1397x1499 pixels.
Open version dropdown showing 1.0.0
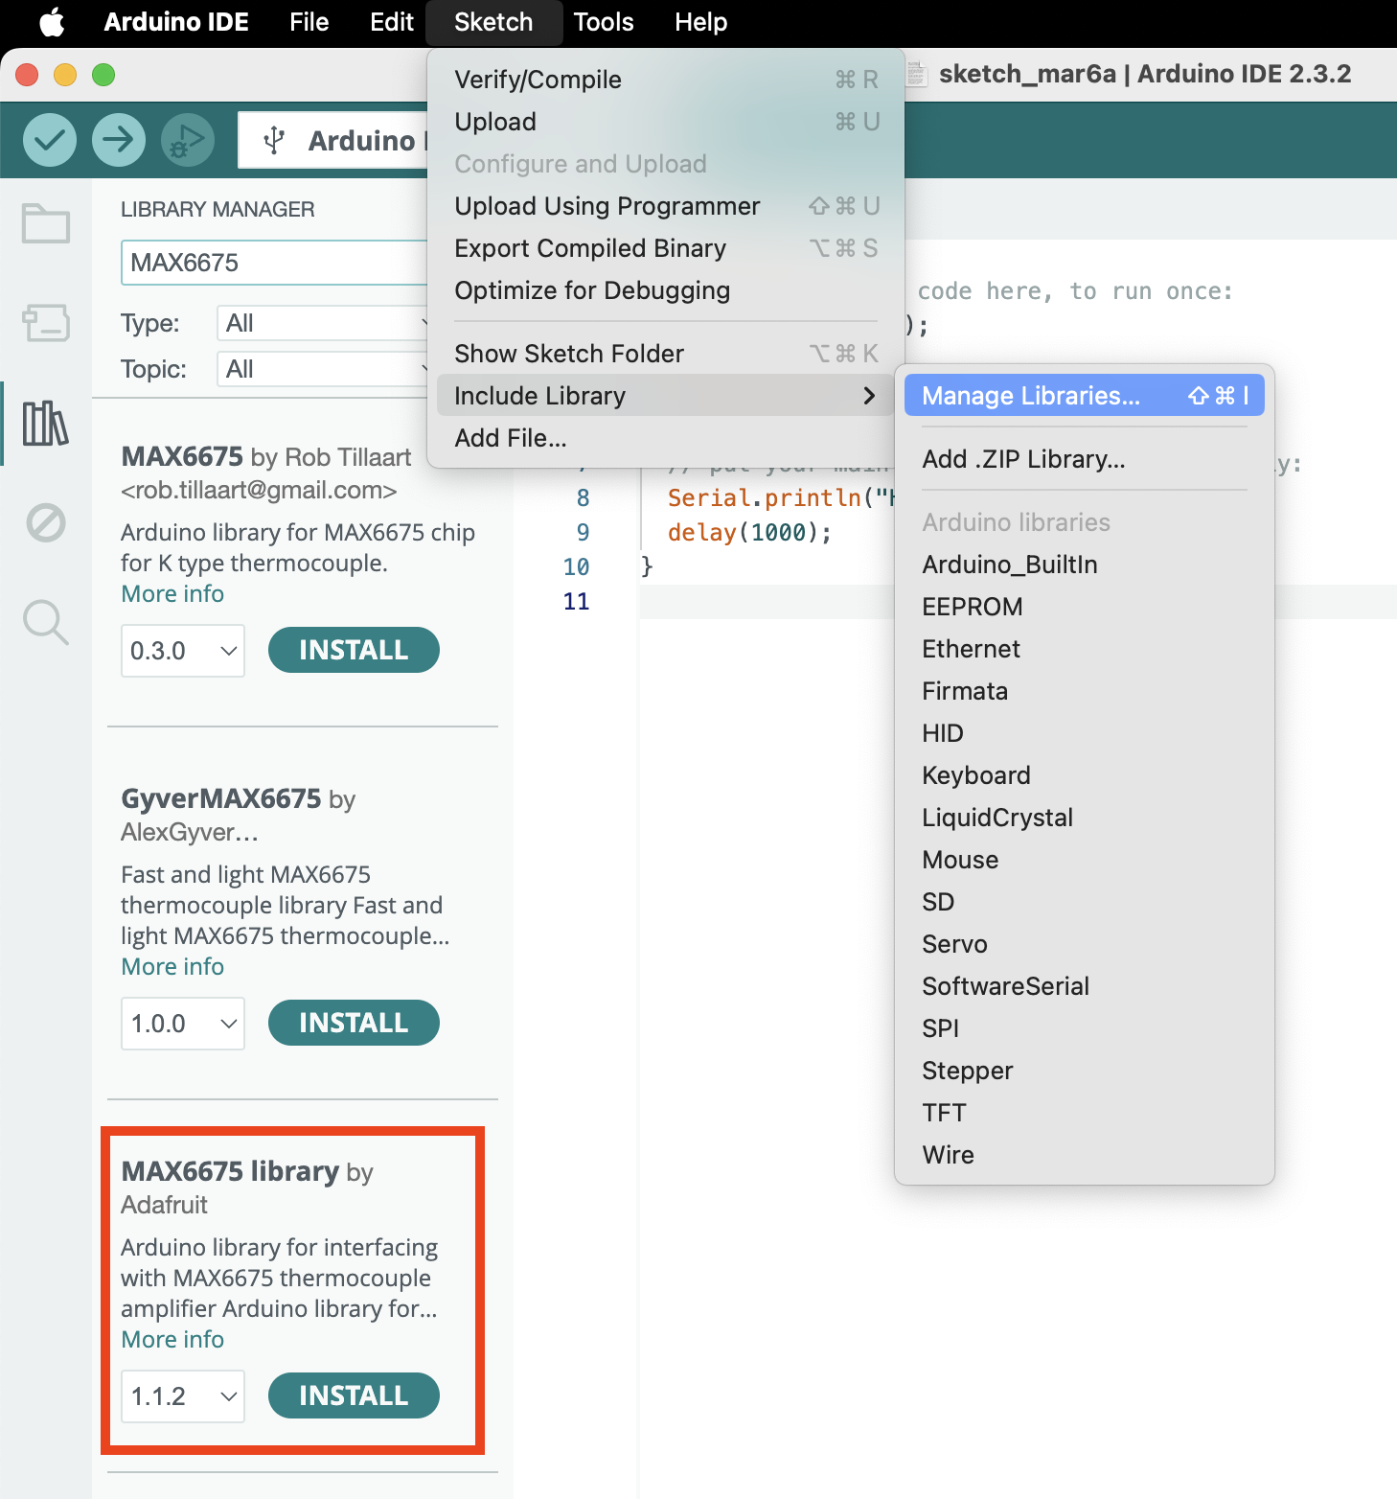pos(183,1024)
